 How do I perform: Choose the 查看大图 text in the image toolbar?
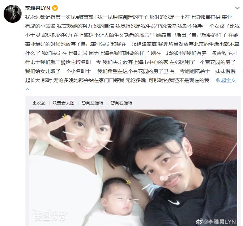(x=65, y=103)
